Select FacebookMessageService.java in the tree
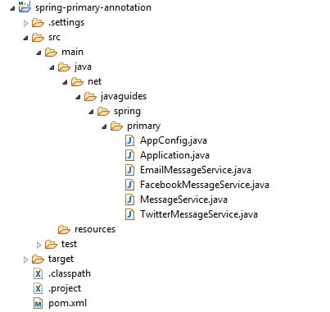Screen dimensions: 330x312 (x=205, y=185)
